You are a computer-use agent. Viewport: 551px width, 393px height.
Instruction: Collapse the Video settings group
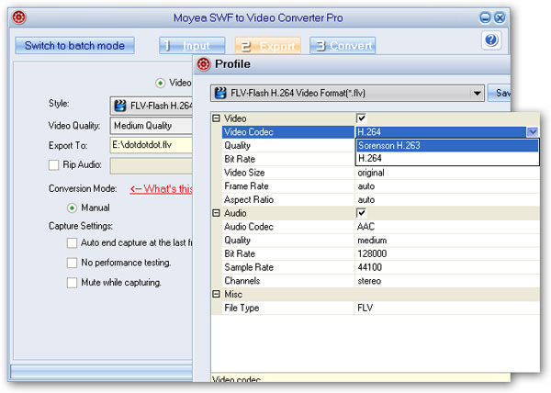[x=216, y=118]
